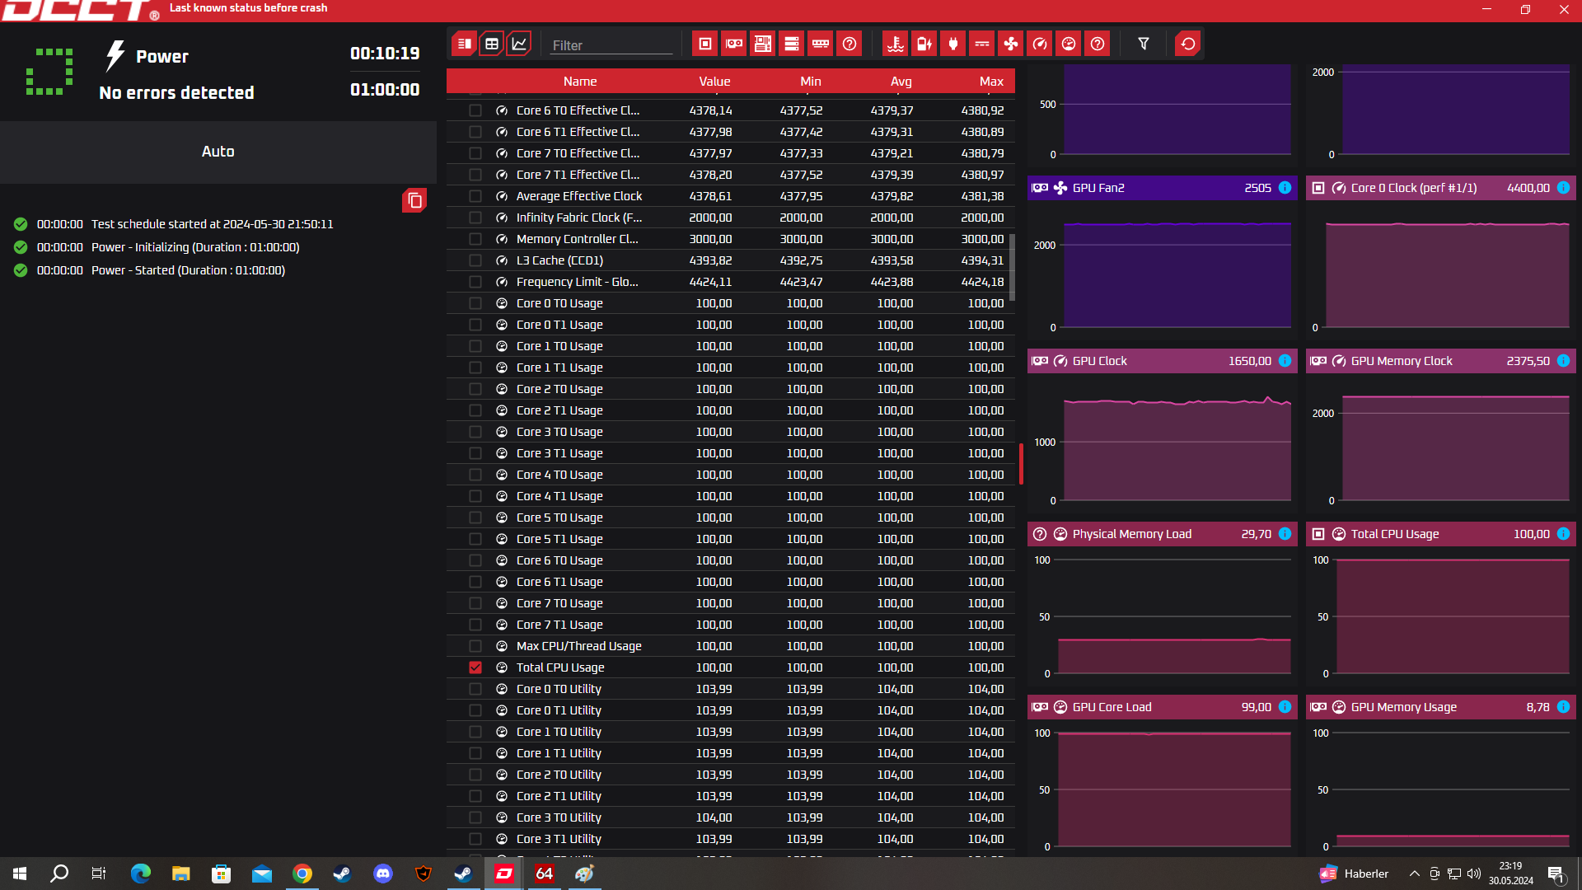Viewport: 1582px width, 890px height.
Task: Check the Average Effective Clock box
Action: [x=475, y=196]
